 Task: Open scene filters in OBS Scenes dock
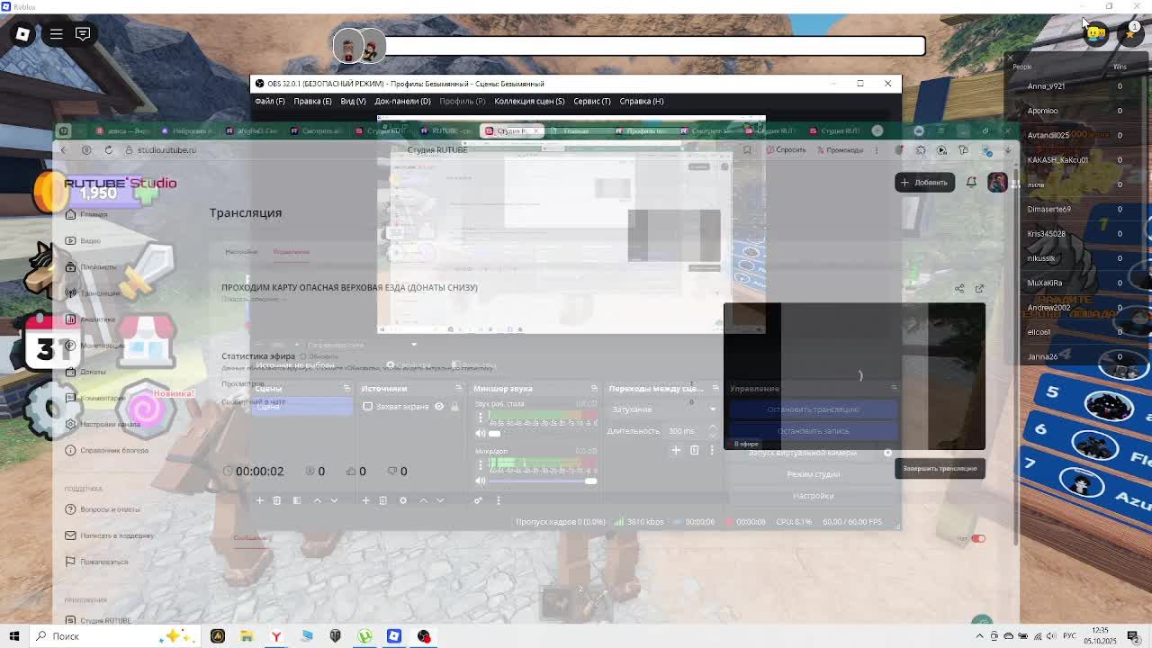[x=296, y=500]
